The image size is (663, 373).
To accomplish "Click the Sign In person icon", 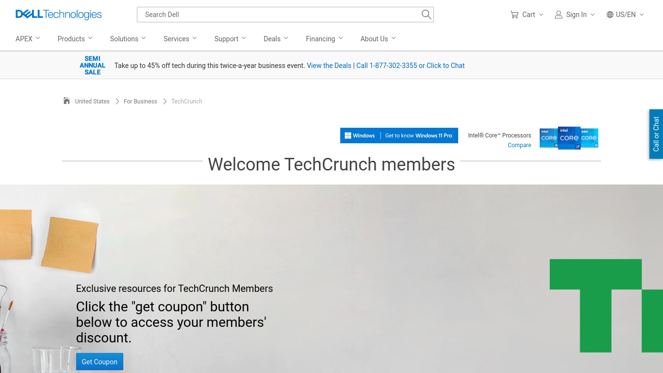I will [559, 15].
